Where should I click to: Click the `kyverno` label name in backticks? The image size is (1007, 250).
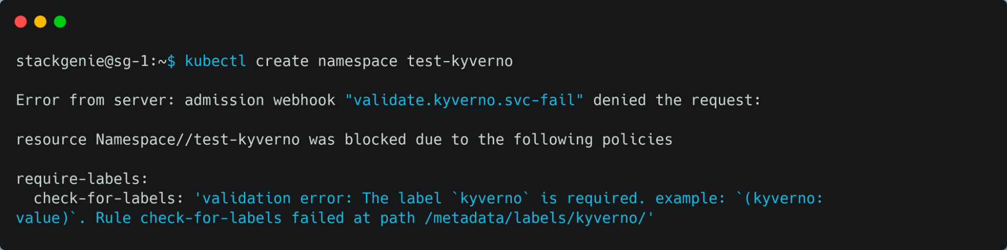(491, 198)
